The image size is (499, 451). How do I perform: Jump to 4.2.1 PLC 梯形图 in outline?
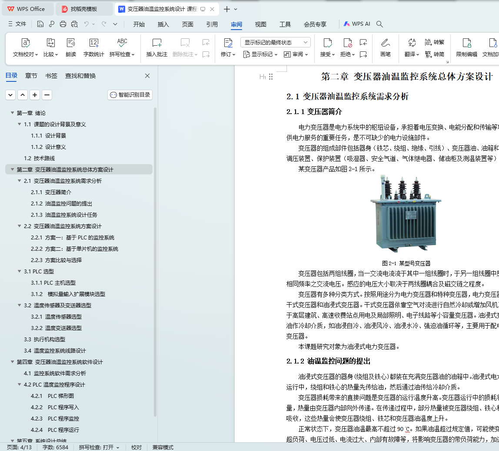(x=52, y=396)
